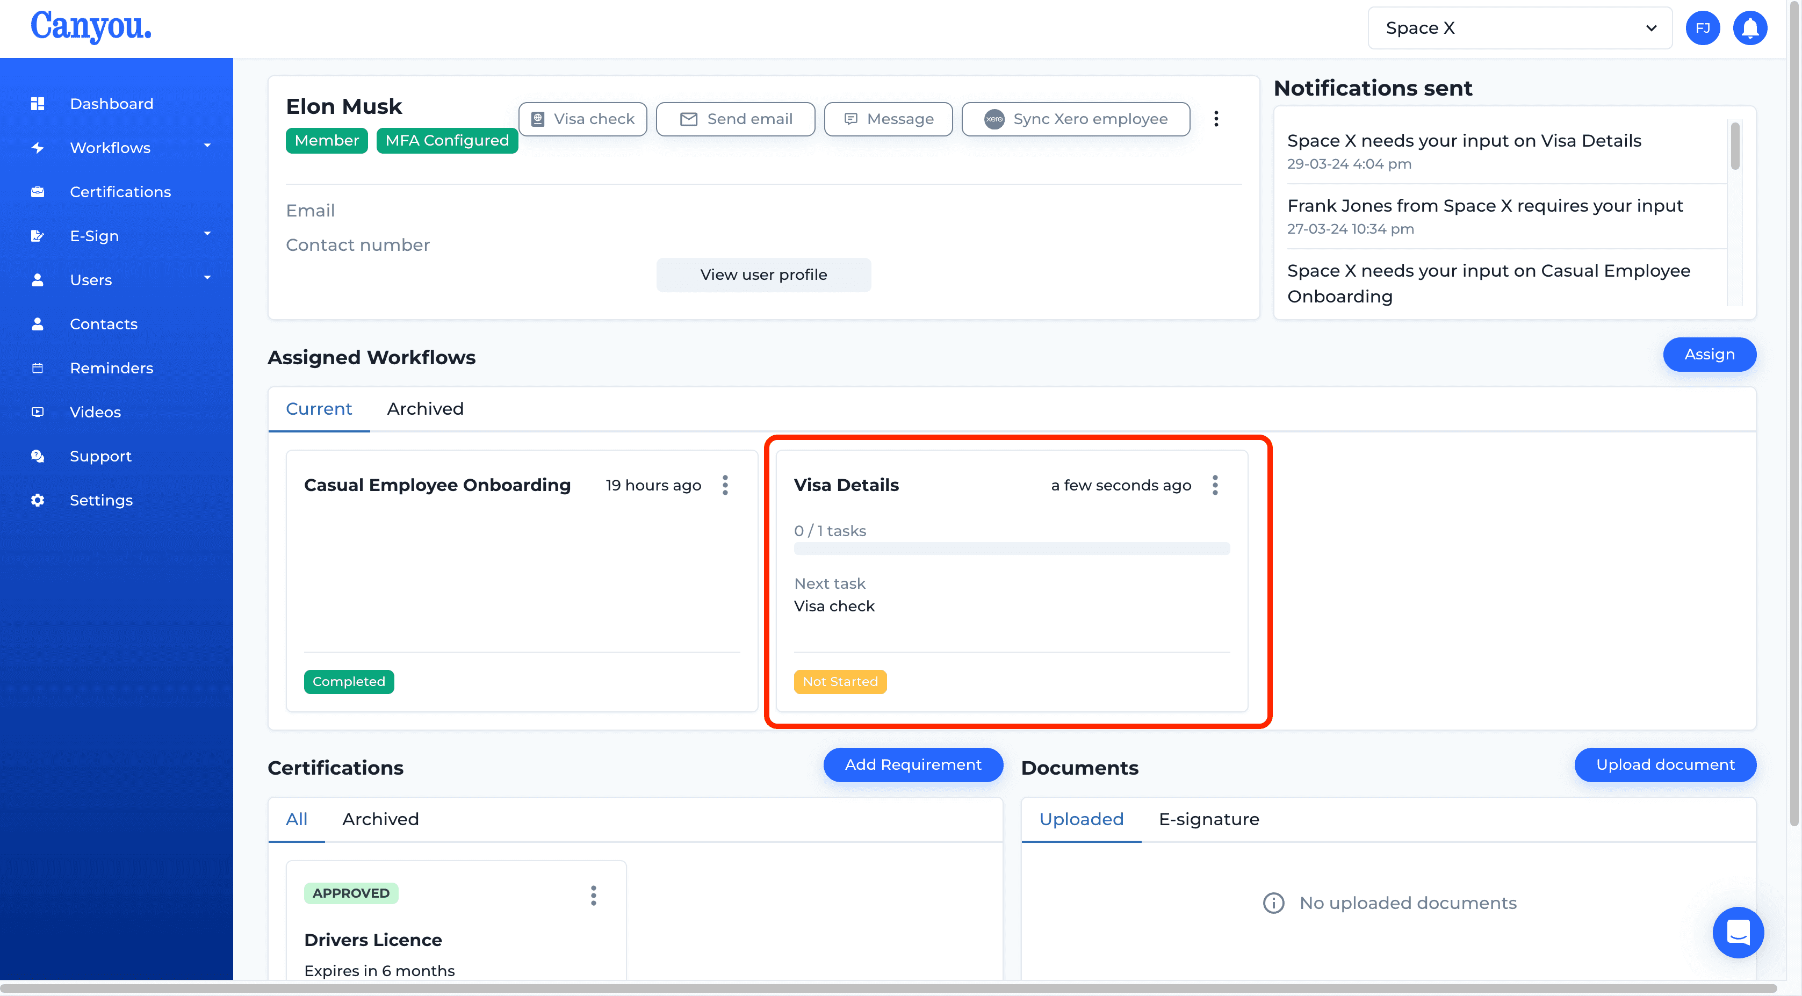
Task: Click the Certifications sidebar icon
Action: pyautogui.click(x=38, y=192)
